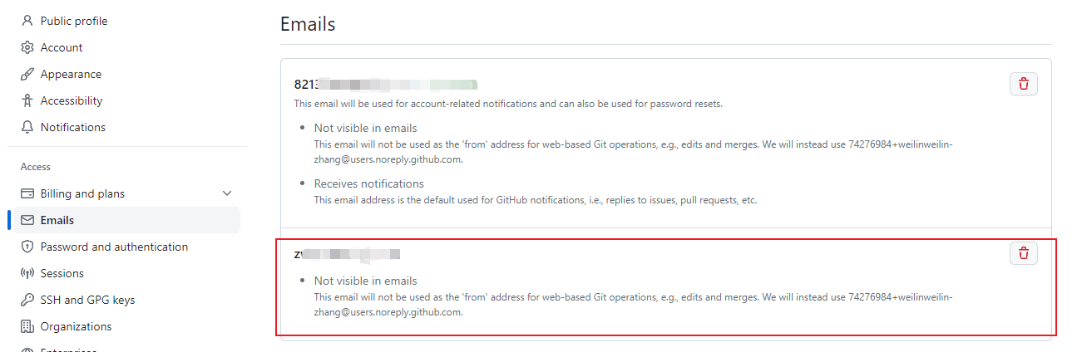
Task: Delete the second email in red box
Action: tap(1024, 253)
